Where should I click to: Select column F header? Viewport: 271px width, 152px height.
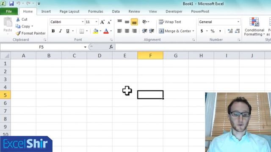[x=150, y=55]
